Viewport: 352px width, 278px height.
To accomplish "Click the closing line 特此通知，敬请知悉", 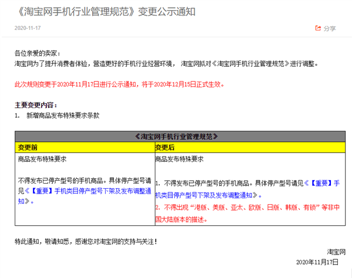I will (86, 242).
